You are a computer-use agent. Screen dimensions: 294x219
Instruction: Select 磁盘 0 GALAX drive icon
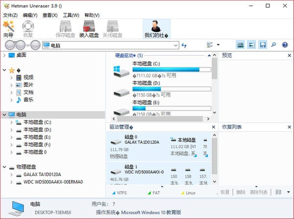click(x=116, y=142)
